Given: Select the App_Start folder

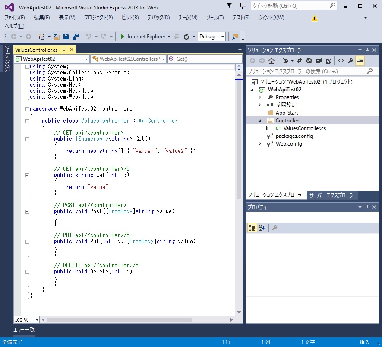Looking at the screenshot, I should [x=287, y=113].
